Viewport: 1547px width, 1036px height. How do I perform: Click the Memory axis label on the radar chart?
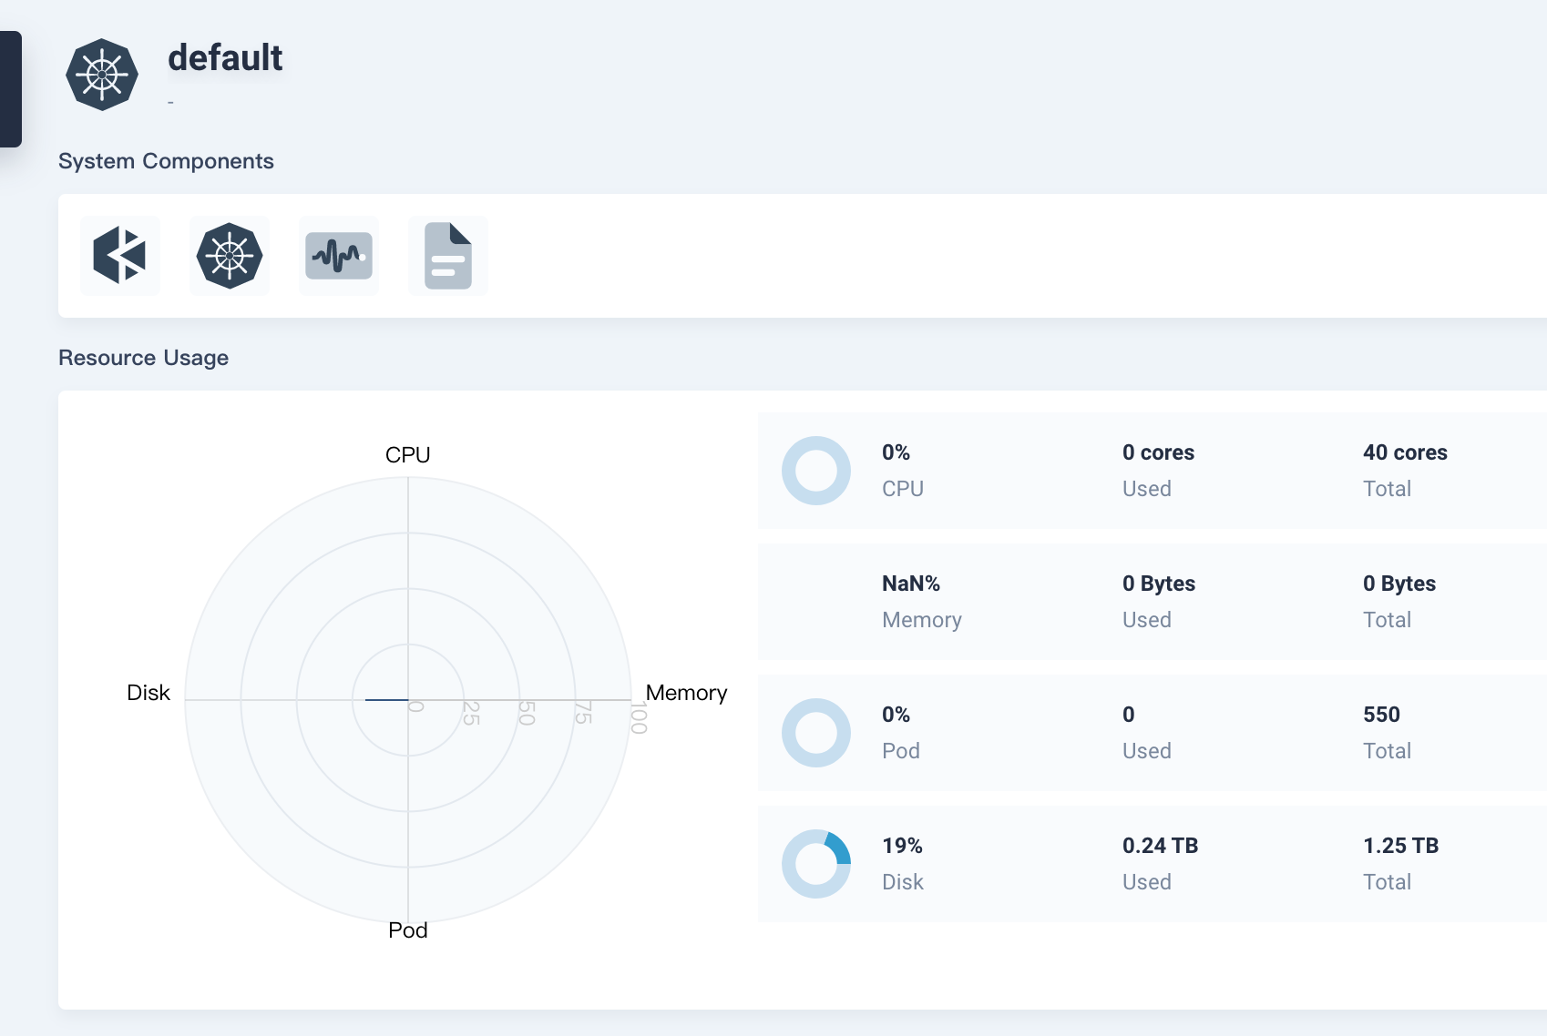pos(687,693)
